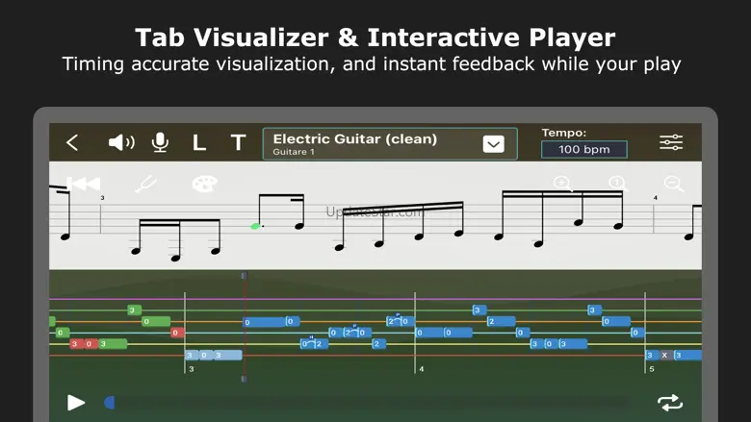The image size is (751, 422).
Task: Rewind to start of the score
Action: (x=83, y=184)
